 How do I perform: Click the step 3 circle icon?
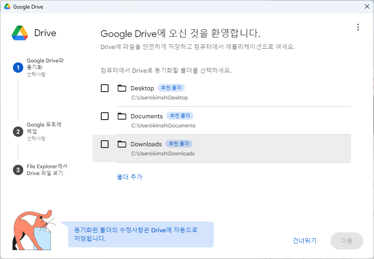click(x=18, y=170)
